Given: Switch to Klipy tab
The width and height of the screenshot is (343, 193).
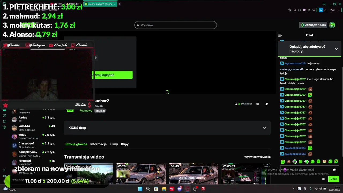Looking at the screenshot, I should pyautogui.click(x=125, y=144).
